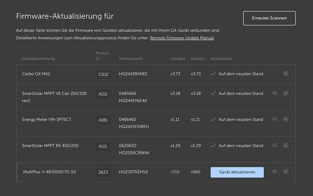The image size is (313, 196).
Task: Click upload firmware icon for SmartSolar MPPT RS 450/200
Action: (x=275, y=145)
